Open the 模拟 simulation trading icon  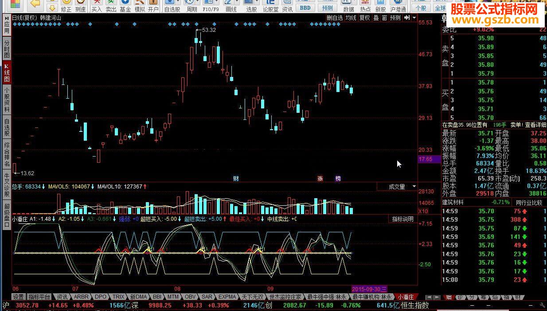coord(139,6)
